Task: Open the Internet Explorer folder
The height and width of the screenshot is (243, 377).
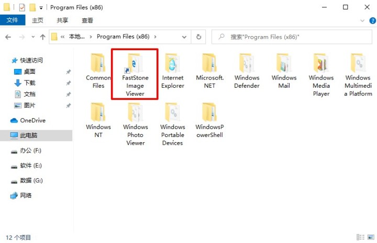Action: (172, 71)
